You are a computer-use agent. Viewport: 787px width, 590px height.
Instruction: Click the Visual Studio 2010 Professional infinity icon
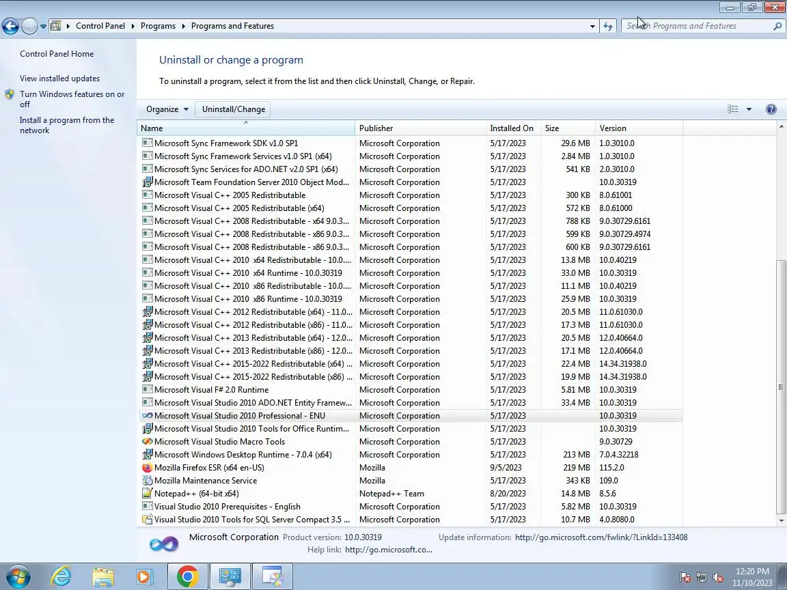147,415
